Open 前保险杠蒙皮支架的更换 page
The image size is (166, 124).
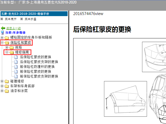coord(39,76)
